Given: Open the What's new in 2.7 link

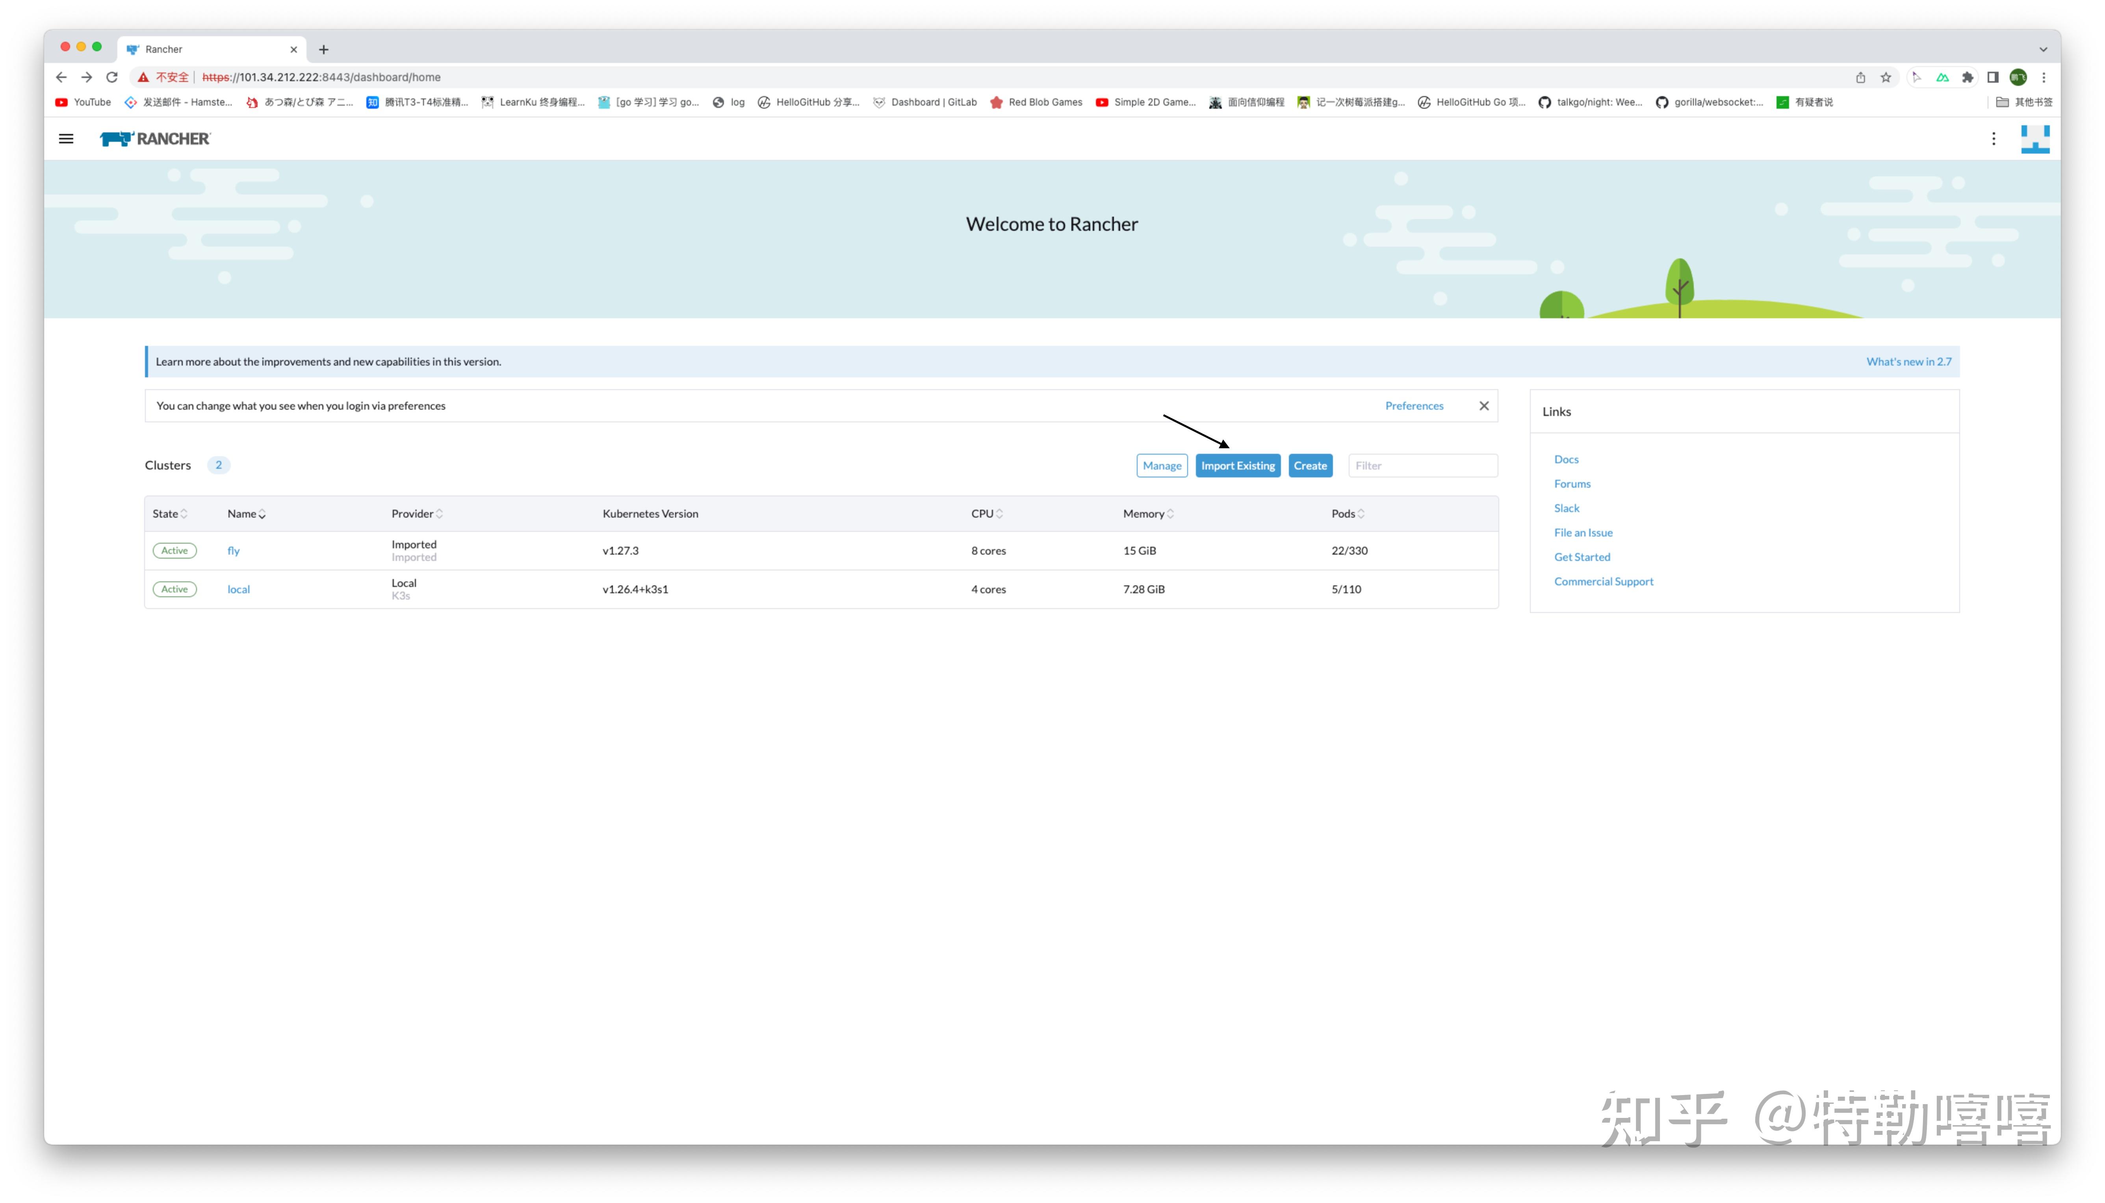Looking at the screenshot, I should coord(1908,362).
